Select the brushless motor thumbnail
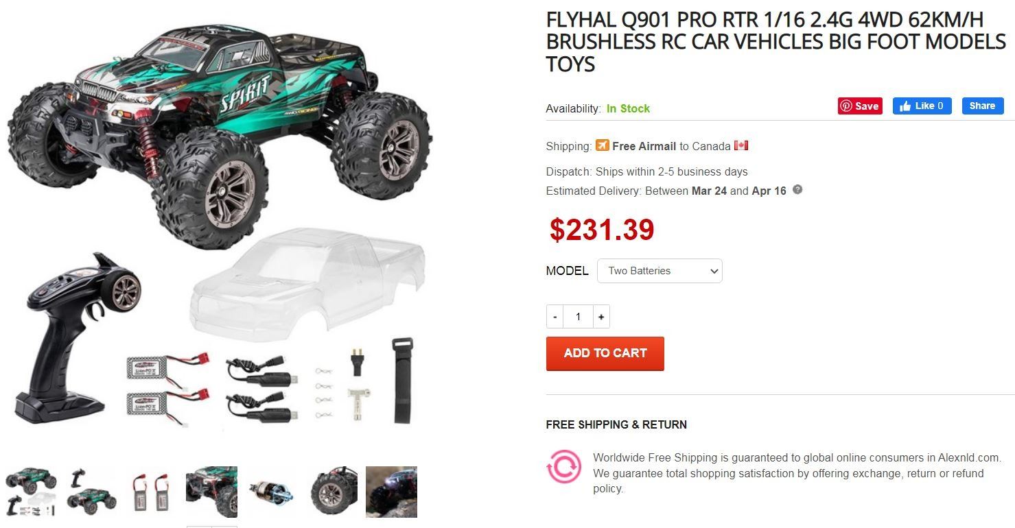Image resolution: width=1015 pixels, height=528 pixels. coord(271,492)
